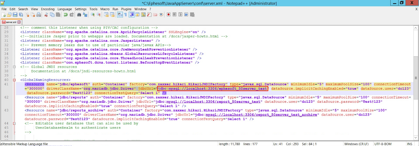Save server.xml using the Save icon

click(x=15, y=15)
